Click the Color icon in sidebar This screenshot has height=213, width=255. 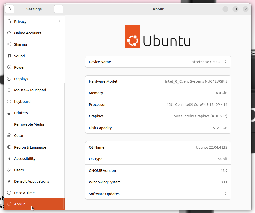9,136
